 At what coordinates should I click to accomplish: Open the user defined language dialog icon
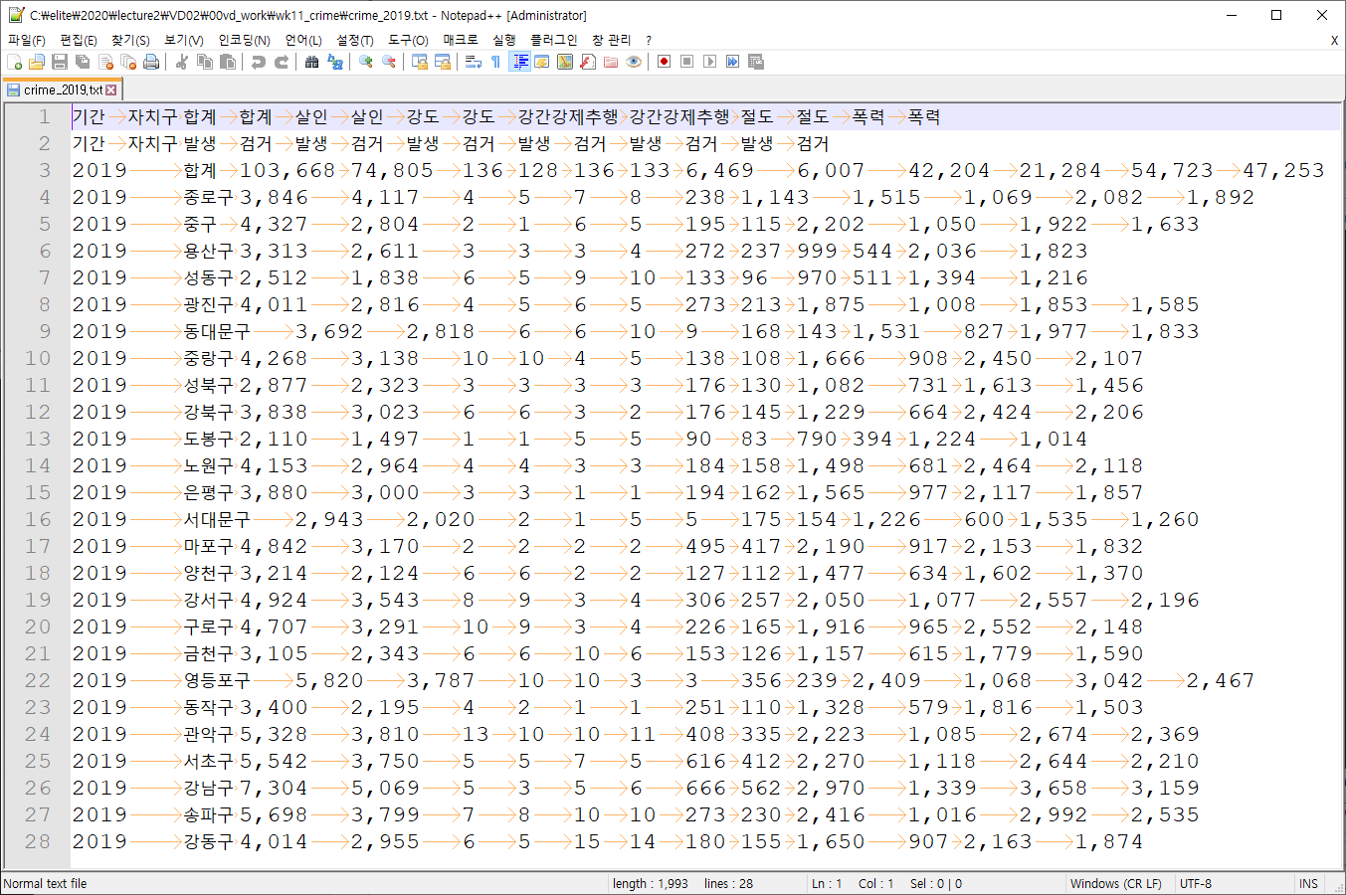point(542,62)
